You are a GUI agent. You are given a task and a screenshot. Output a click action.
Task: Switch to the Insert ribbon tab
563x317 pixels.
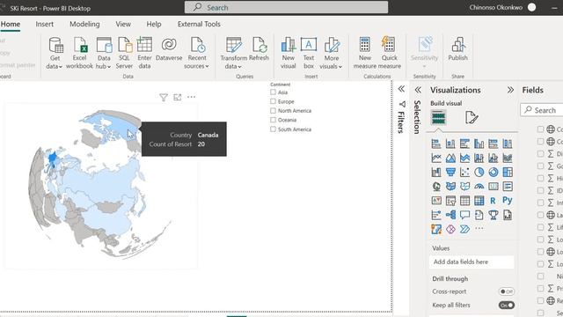click(x=45, y=24)
